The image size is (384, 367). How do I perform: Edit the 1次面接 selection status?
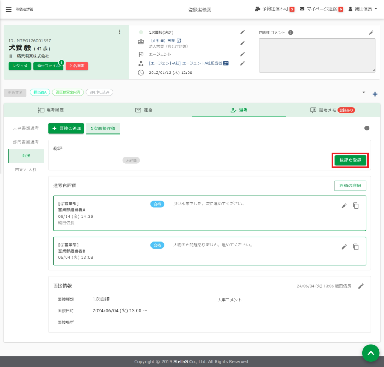coord(243,33)
